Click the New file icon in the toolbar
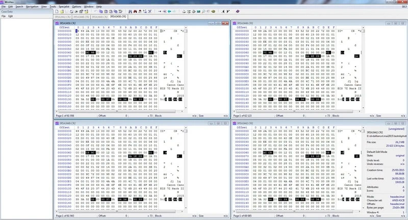The width and height of the screenshot is (408, 220). click(x=57, y=11)
